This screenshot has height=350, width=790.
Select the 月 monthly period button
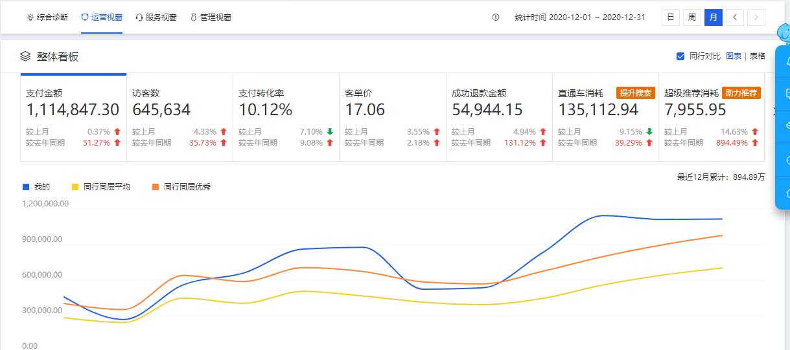pos(714,17)
